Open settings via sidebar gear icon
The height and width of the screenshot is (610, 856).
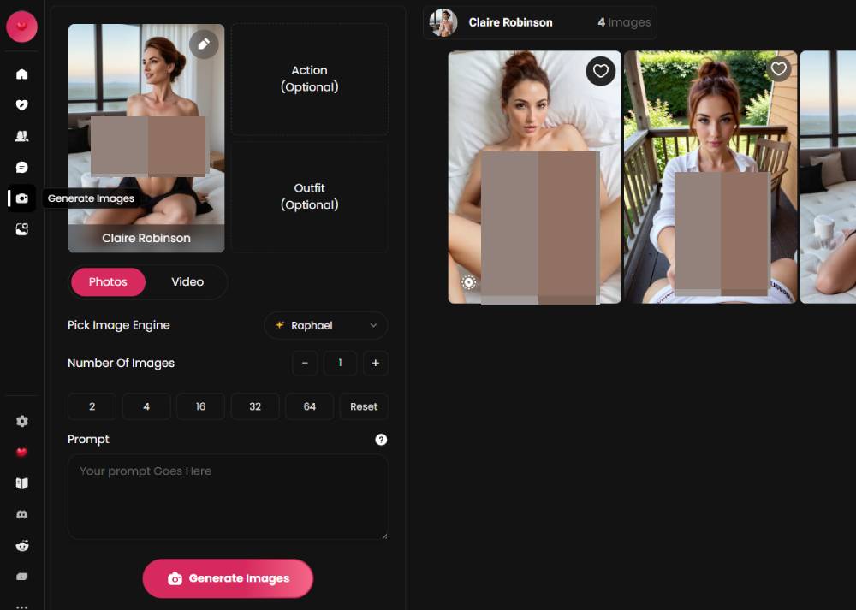(22, 421)
